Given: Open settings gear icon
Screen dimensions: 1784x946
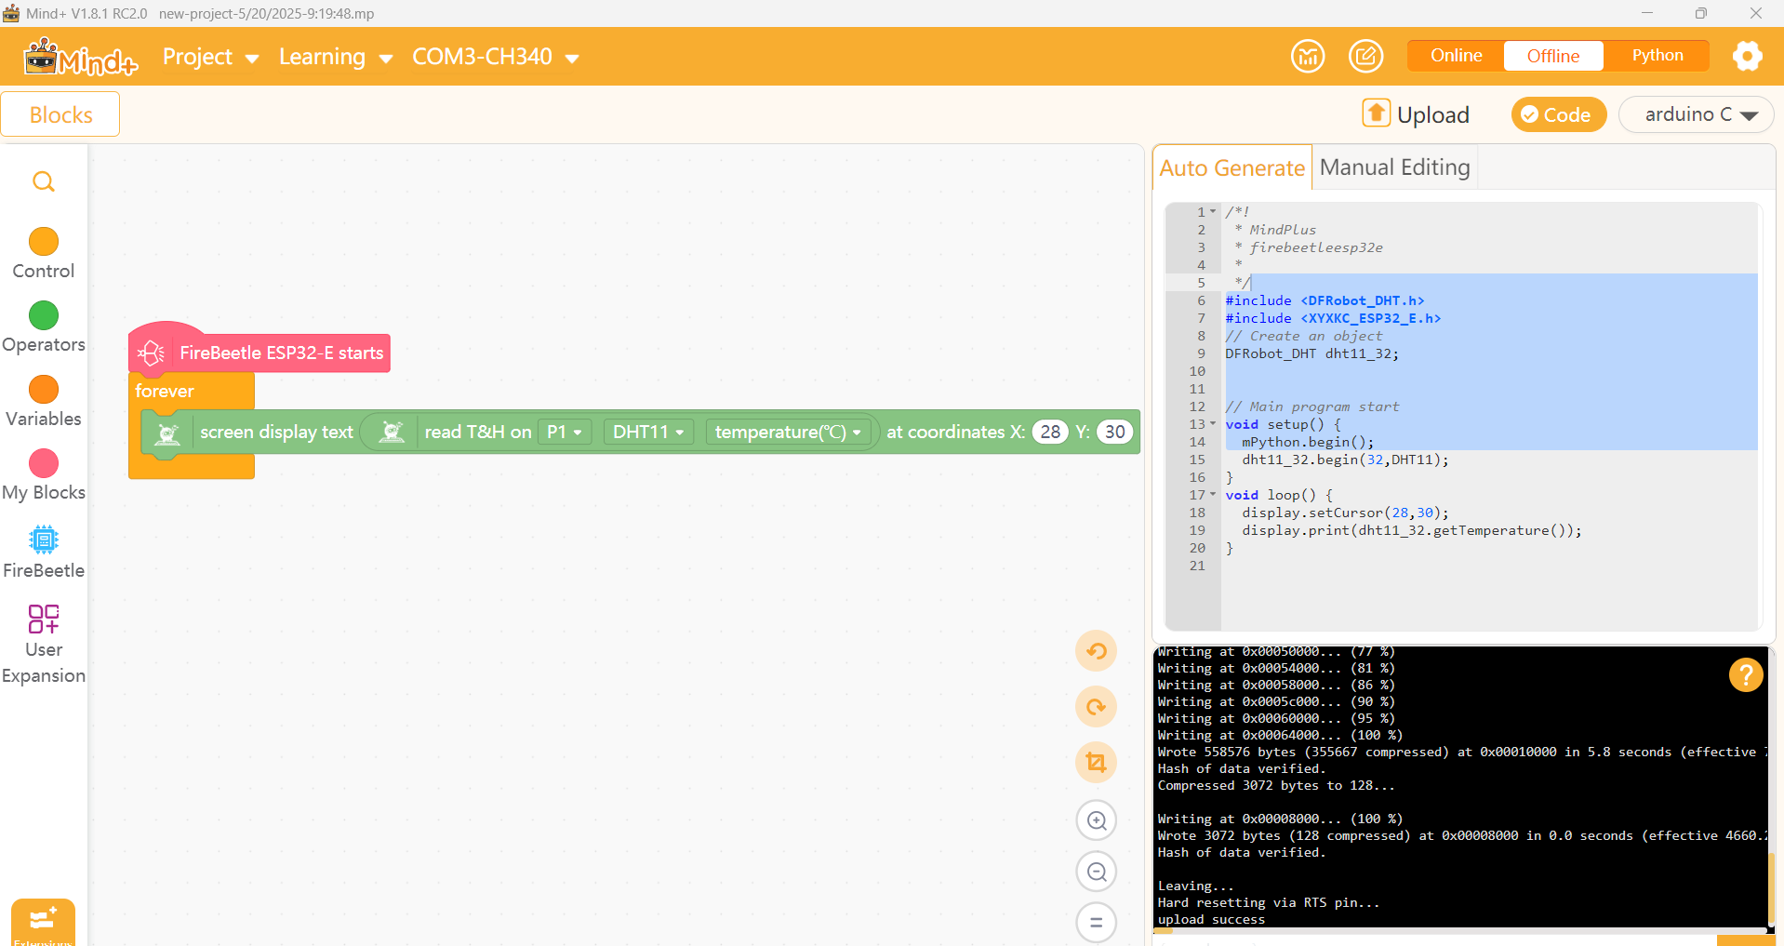Looking at the screenshot, I should pyautogui.click(x=1747, y=56).
